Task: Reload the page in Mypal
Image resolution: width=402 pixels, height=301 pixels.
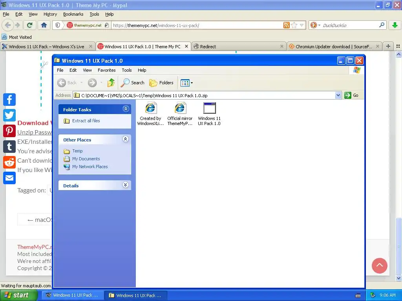Action: point(30,25)
